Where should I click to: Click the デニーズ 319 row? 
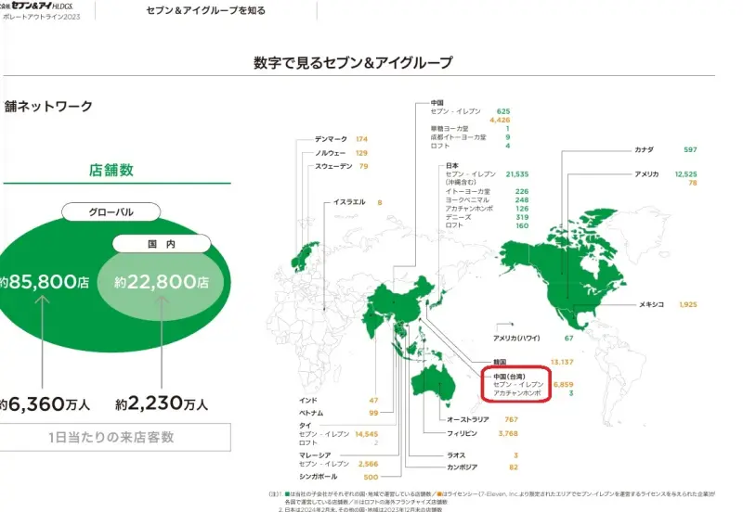click(x=487, y=217)
